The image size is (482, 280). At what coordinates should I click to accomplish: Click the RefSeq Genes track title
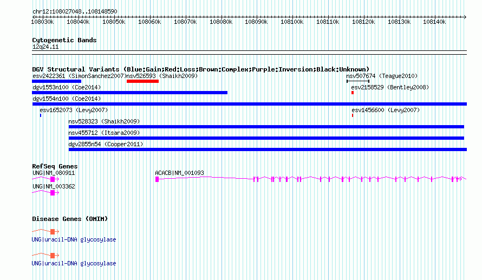coord(55,166)
